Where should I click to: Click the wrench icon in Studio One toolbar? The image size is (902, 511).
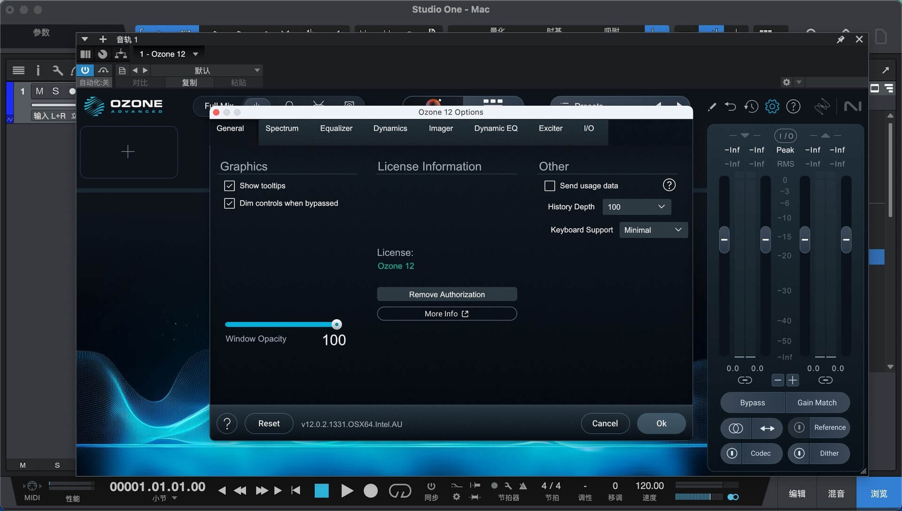pyautogui.click(x=57, y=70)
